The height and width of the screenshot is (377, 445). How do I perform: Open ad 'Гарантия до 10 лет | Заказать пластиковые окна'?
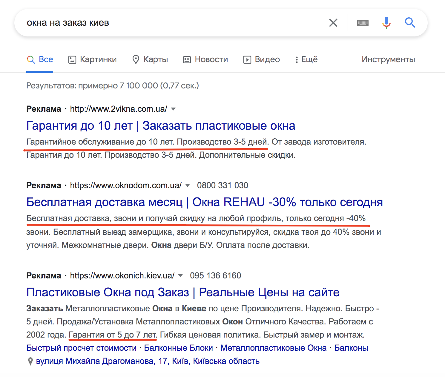click(x=161, y=126)
